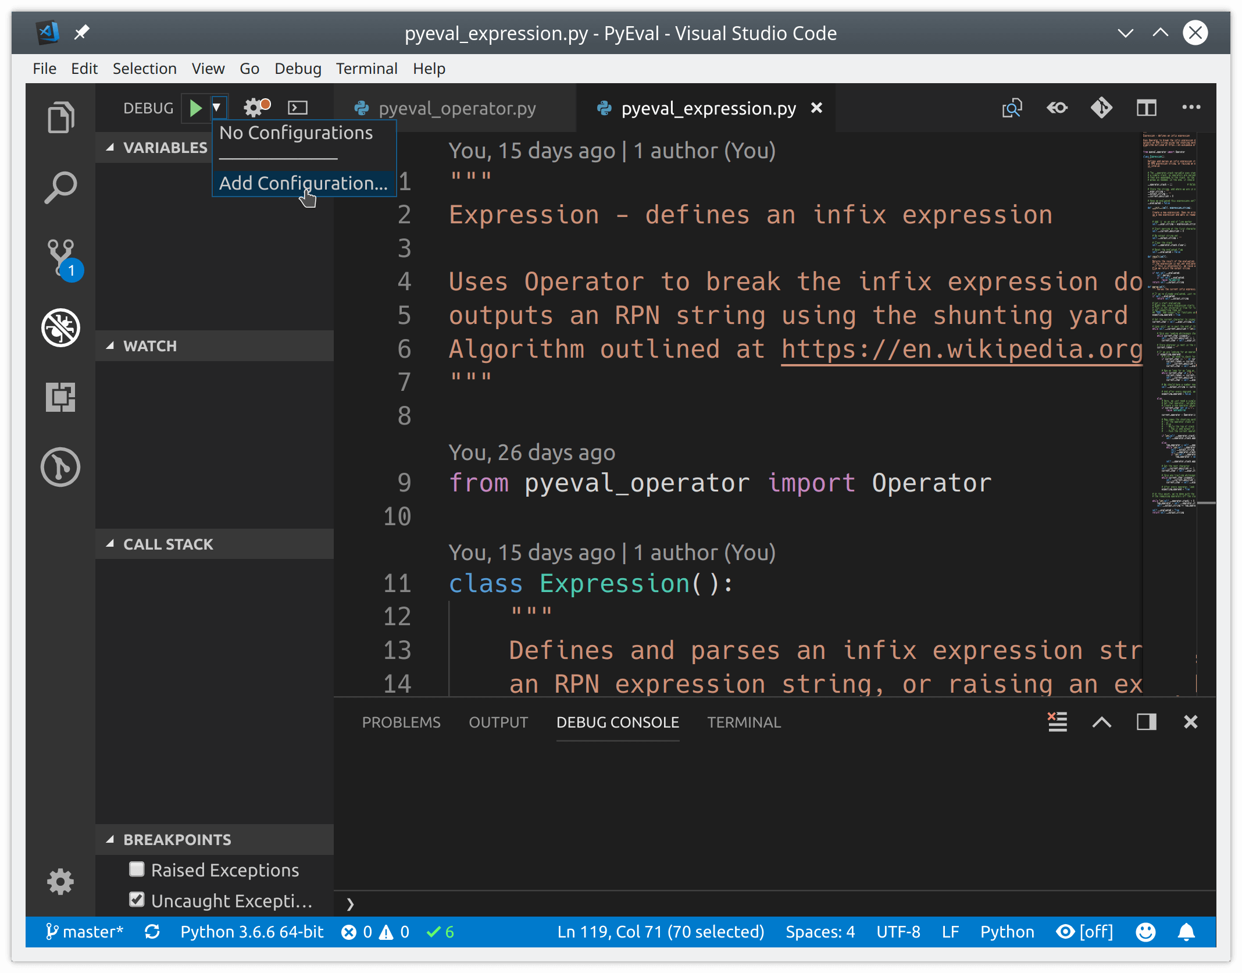Toggle the panel layout split view
The height and width of the screenshot is (973, 1242).
[1147, 722]
